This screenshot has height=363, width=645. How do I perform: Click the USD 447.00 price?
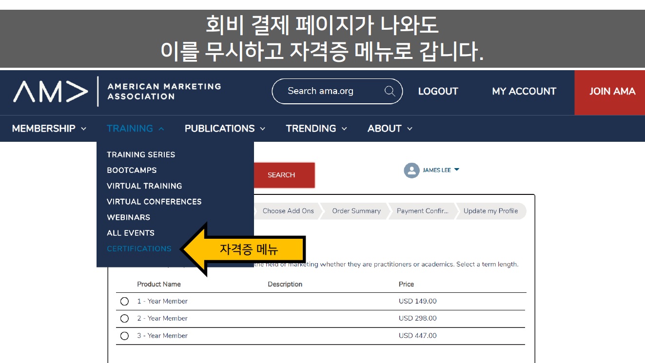coord(418,336)
